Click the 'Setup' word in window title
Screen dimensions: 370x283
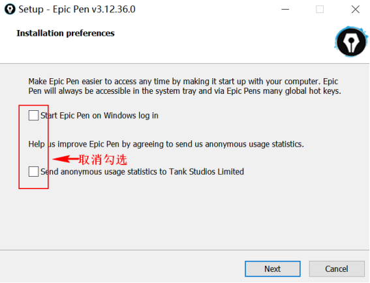coord(31,9)
